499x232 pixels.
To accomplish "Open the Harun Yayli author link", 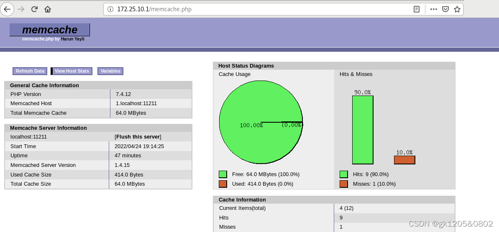I will (72, 39).
